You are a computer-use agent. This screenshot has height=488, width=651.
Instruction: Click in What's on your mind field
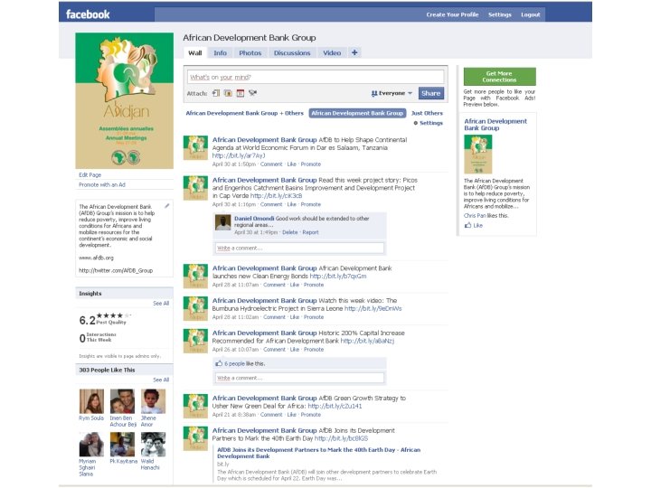tap(316, 77)
